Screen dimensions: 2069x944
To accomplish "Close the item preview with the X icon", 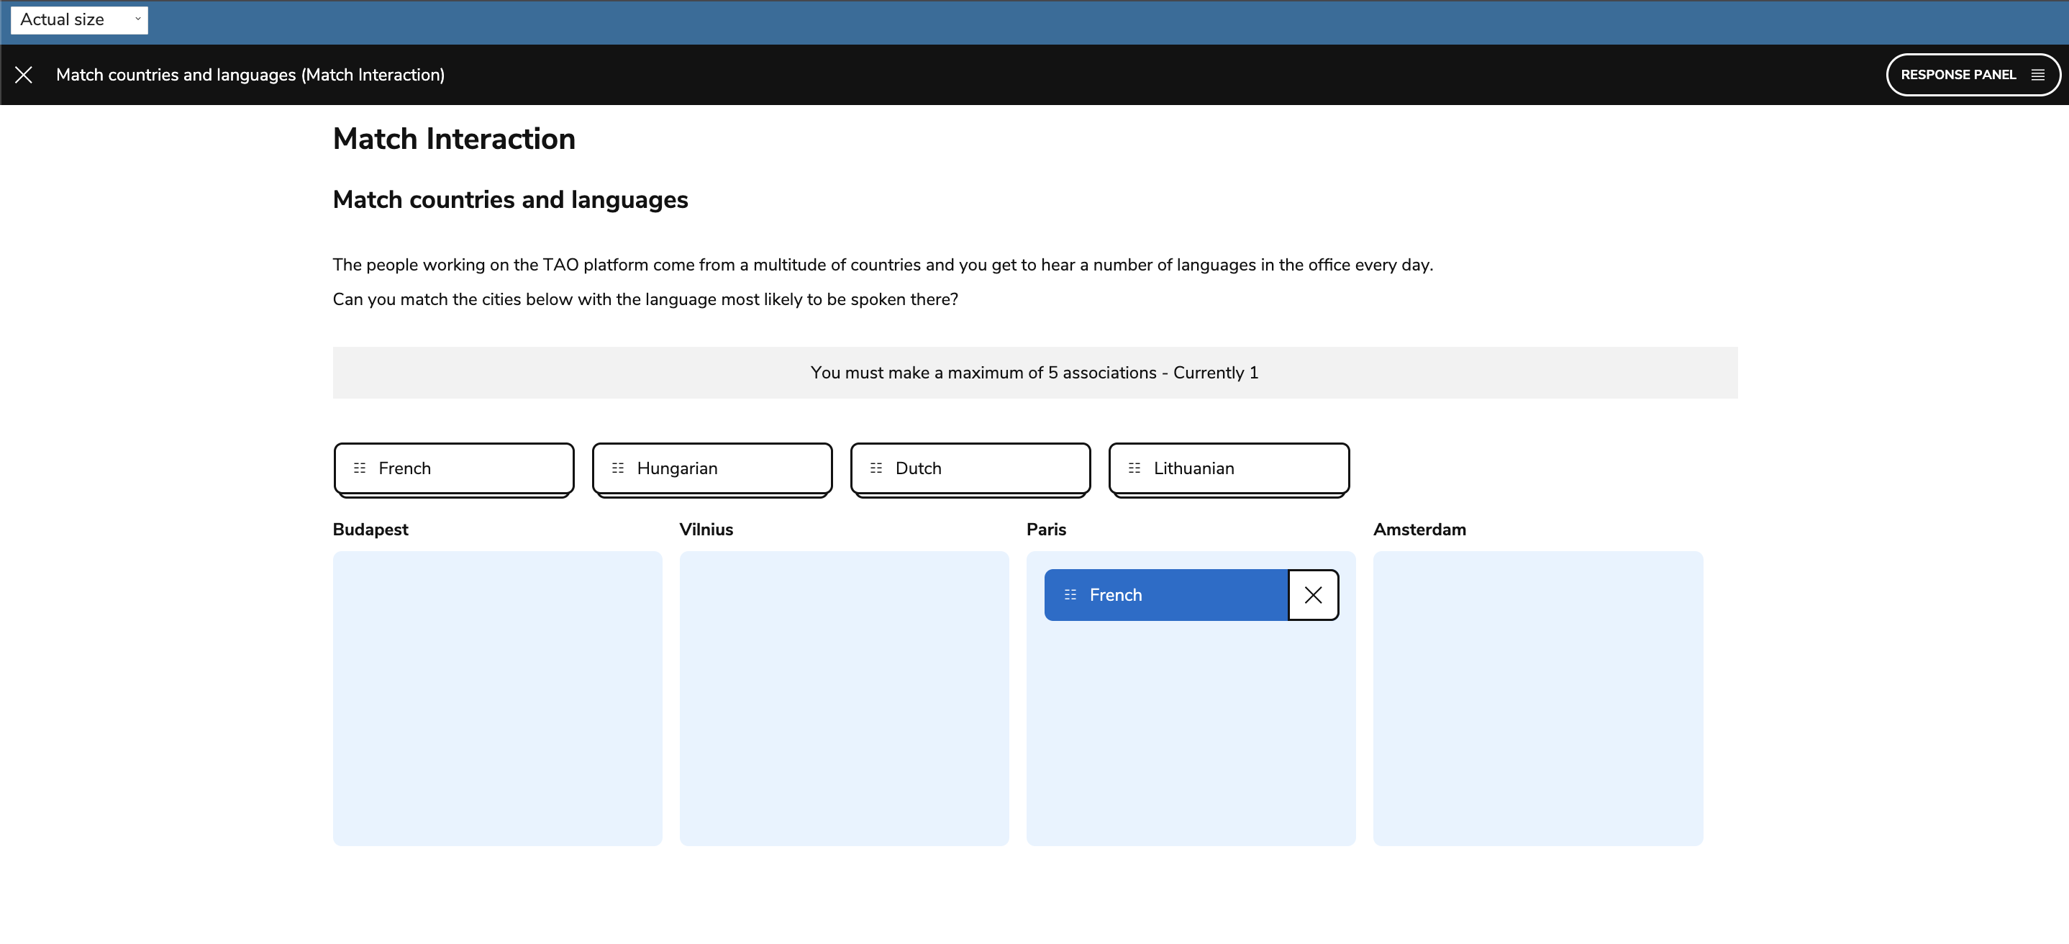I will (x=24, y=75).
